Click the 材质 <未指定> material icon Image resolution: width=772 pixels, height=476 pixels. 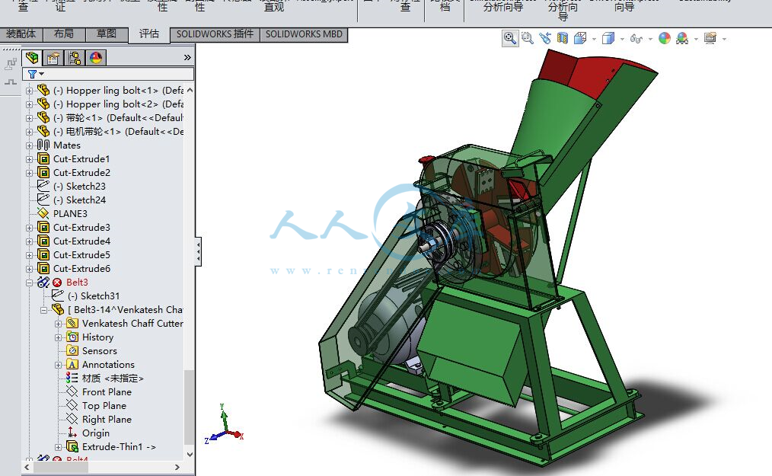tap(72, 378)
